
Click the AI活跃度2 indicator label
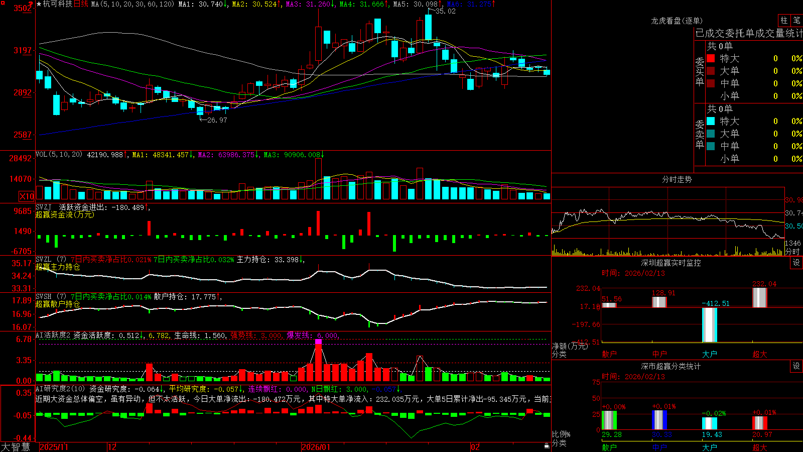tap(53, 335)
